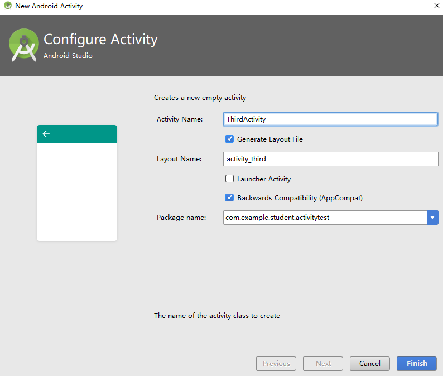Click the Previous button
This screenshot has height=376, width=443.
(x=276, y=364)
